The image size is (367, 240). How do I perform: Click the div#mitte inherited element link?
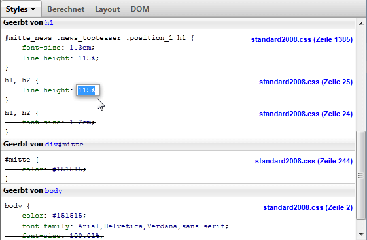tap(64, 145)
